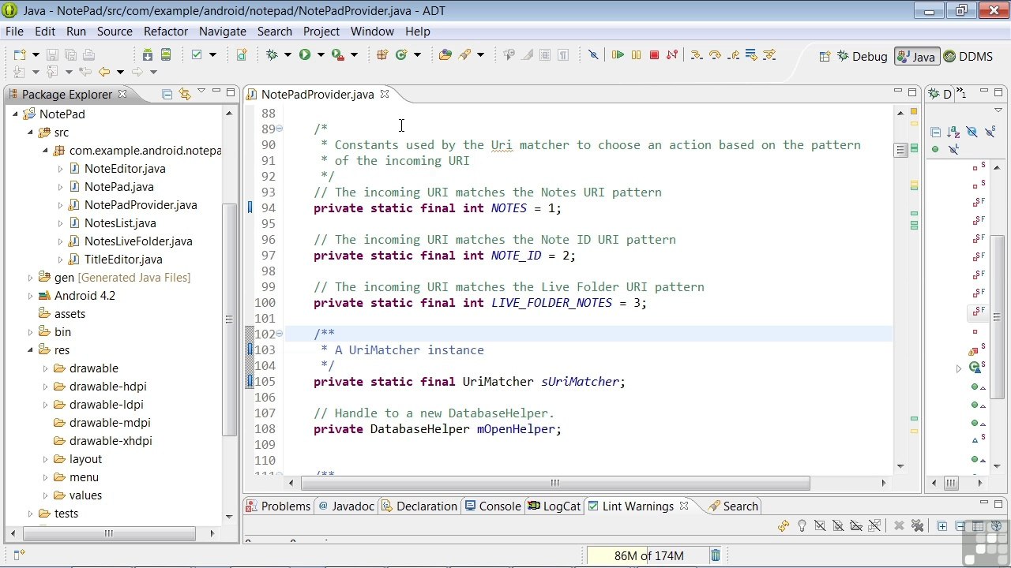This screenshot has height=568, width=1011.
Task: Open the Android SDK Manager icon
Action: point(148,54)
